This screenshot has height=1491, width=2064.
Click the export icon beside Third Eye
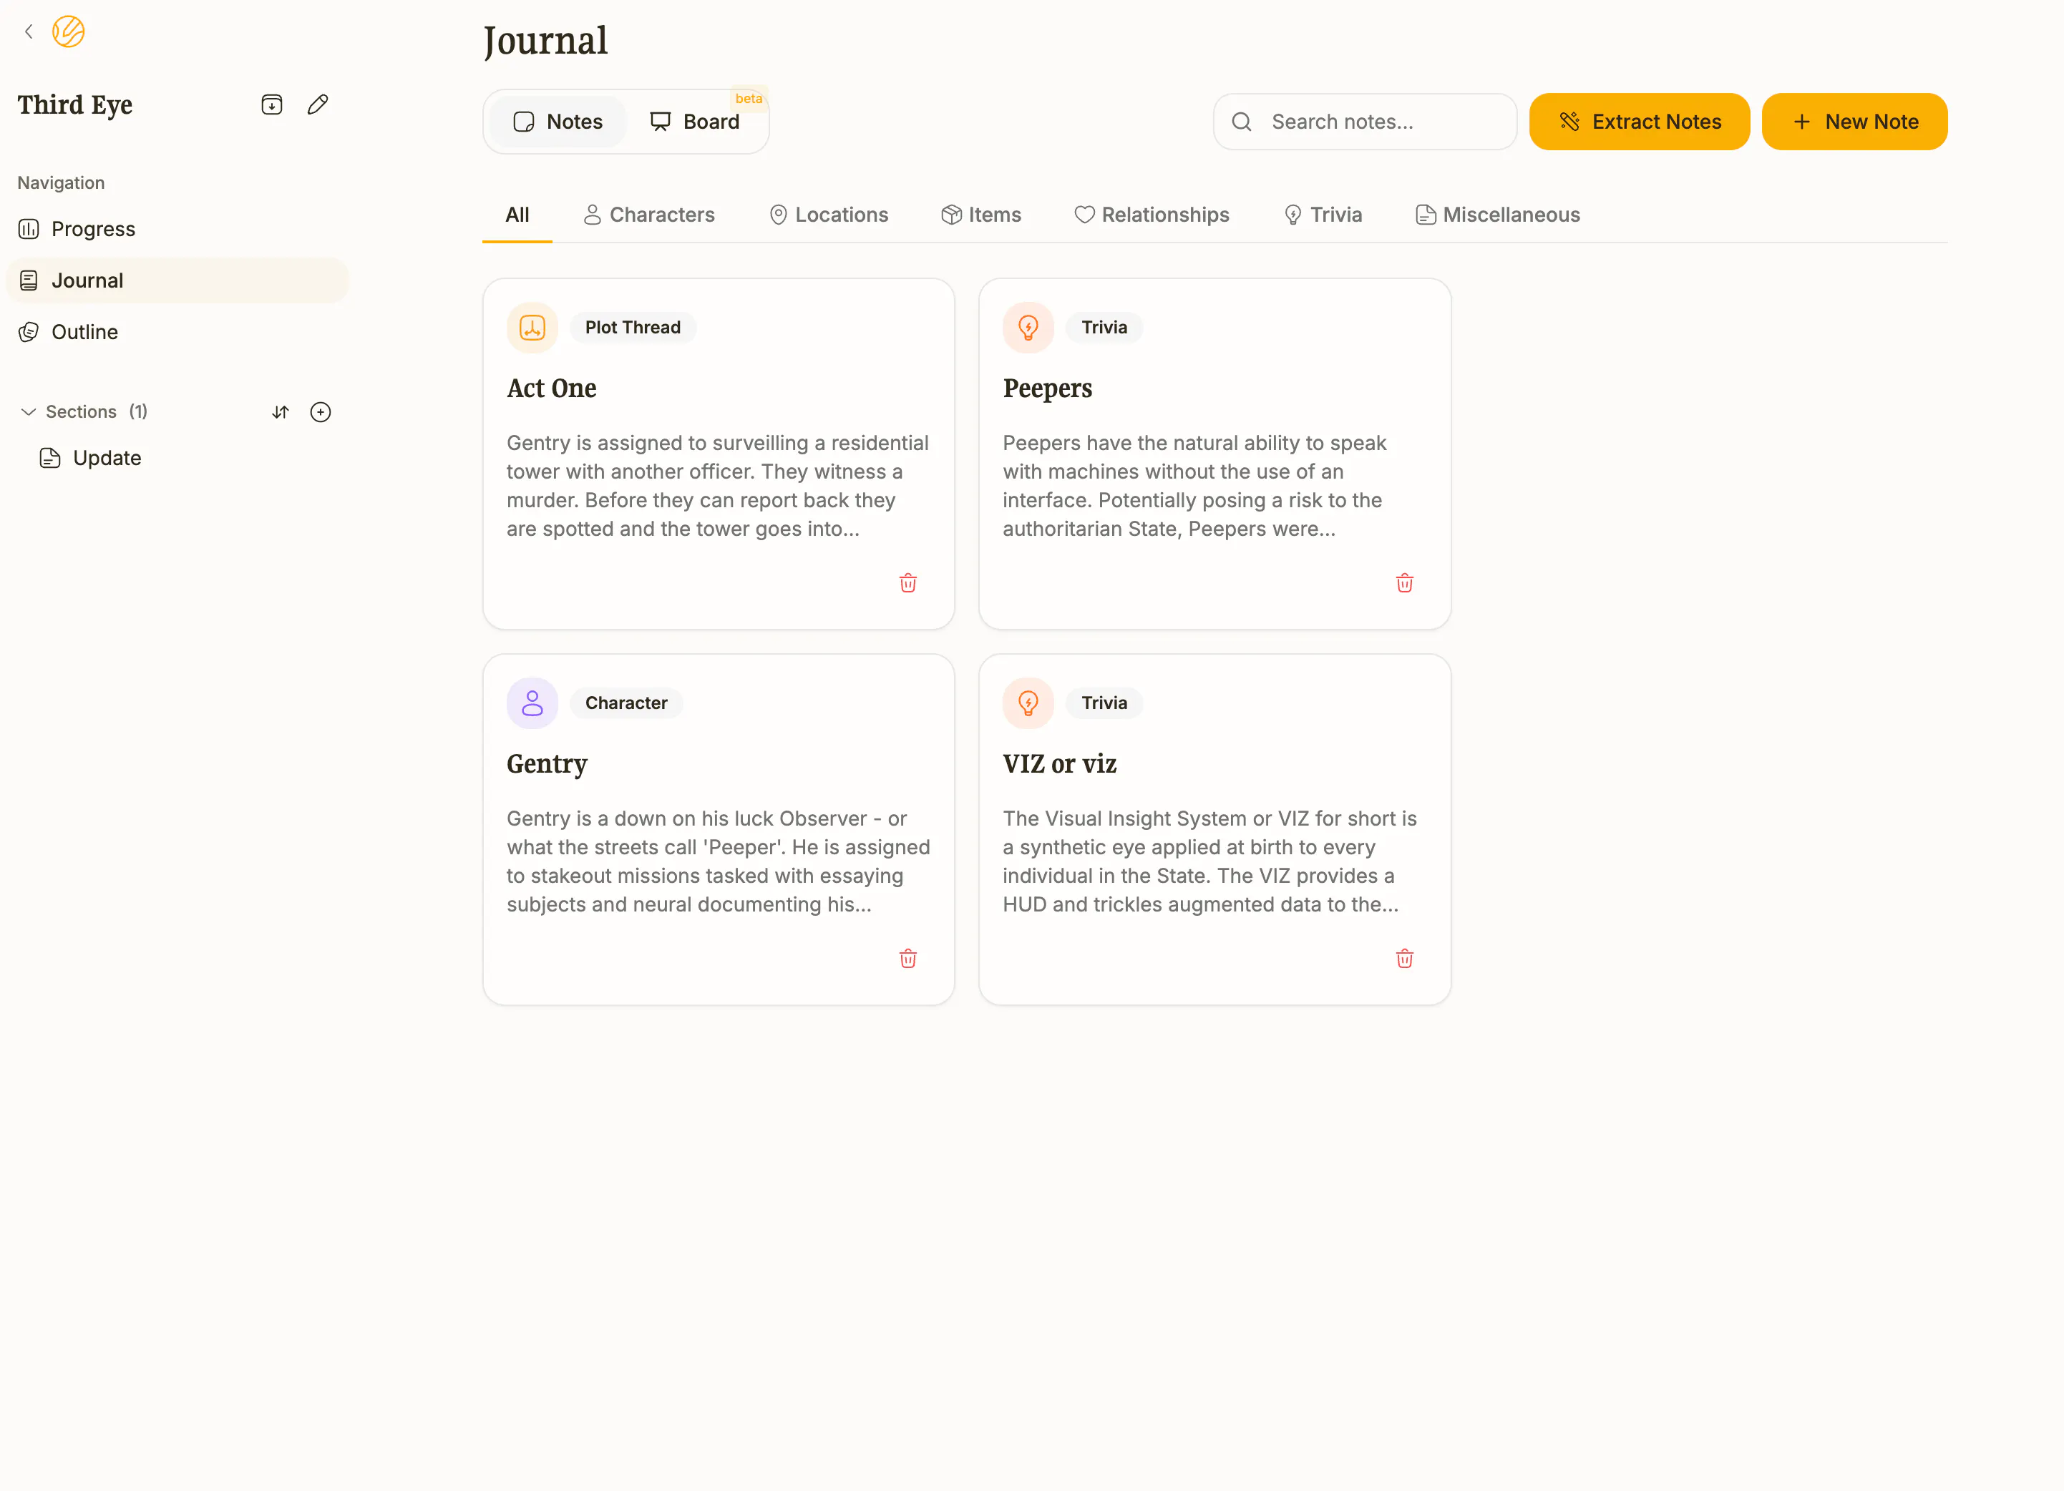271,104
